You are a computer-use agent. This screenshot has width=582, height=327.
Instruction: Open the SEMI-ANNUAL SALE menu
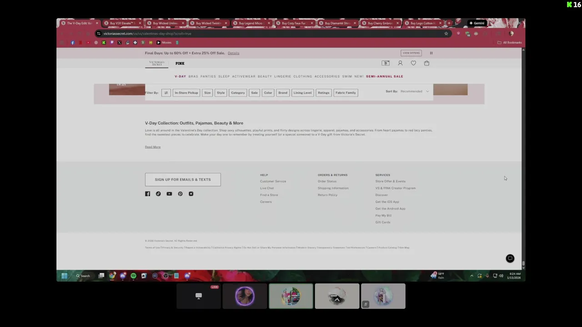tap(385, 76)
